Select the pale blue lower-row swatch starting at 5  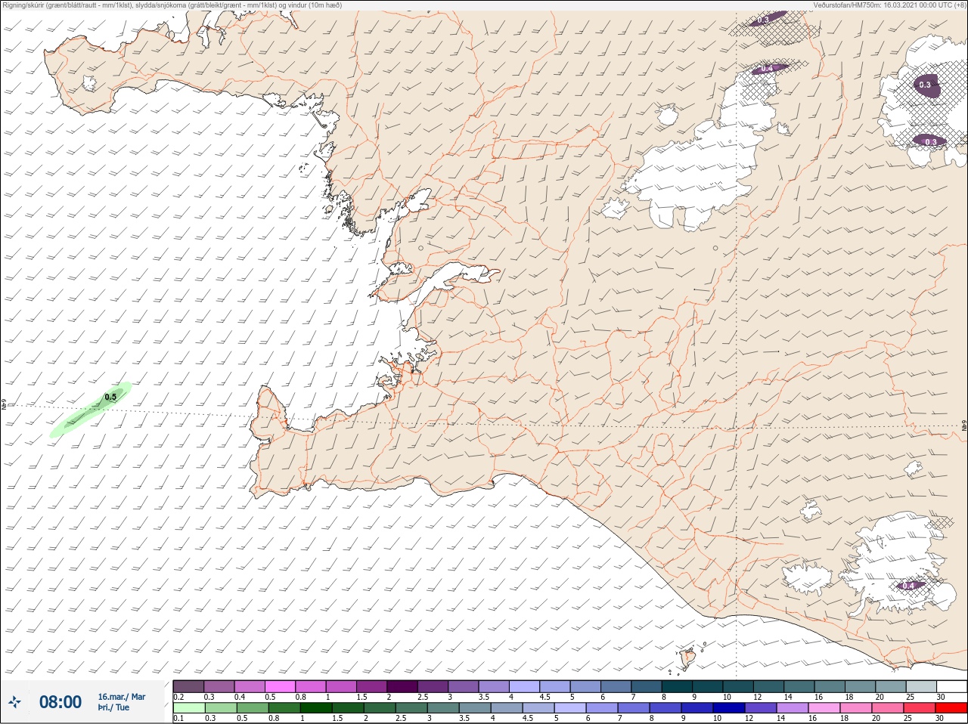click(x=570, y=708)
